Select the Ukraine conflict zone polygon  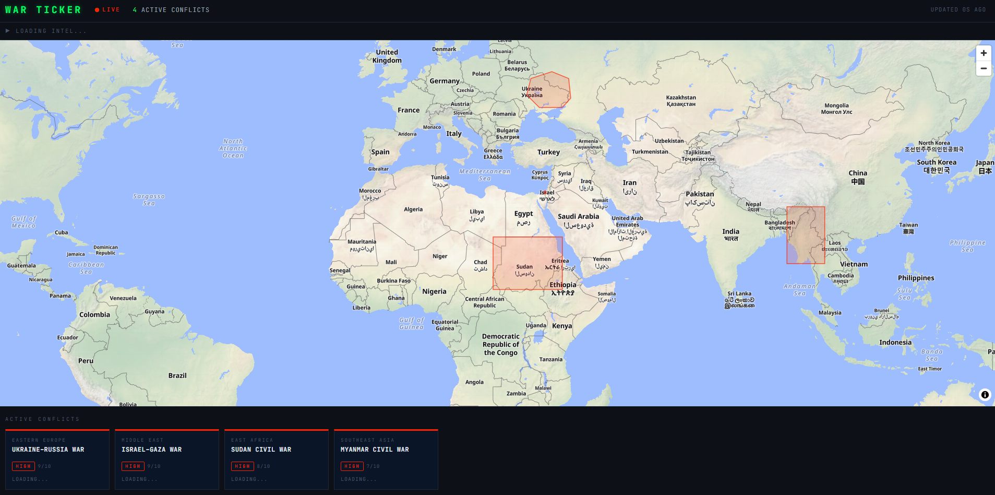[x=549, y=90]
